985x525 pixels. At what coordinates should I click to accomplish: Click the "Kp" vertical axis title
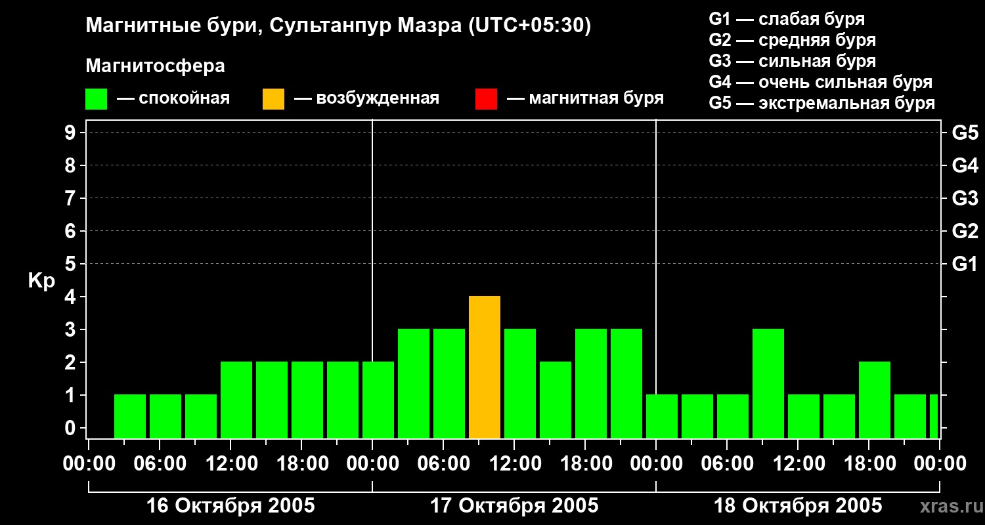42,281
